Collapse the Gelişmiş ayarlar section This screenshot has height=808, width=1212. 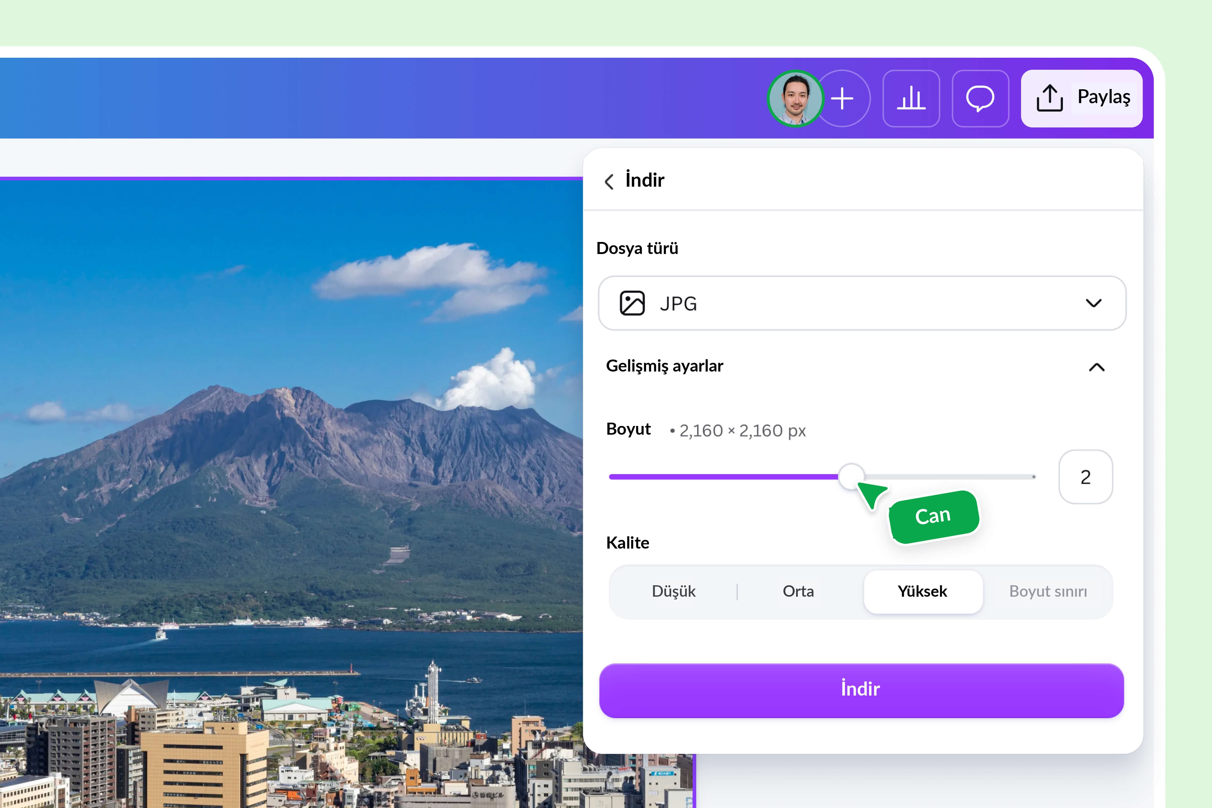1097,367
